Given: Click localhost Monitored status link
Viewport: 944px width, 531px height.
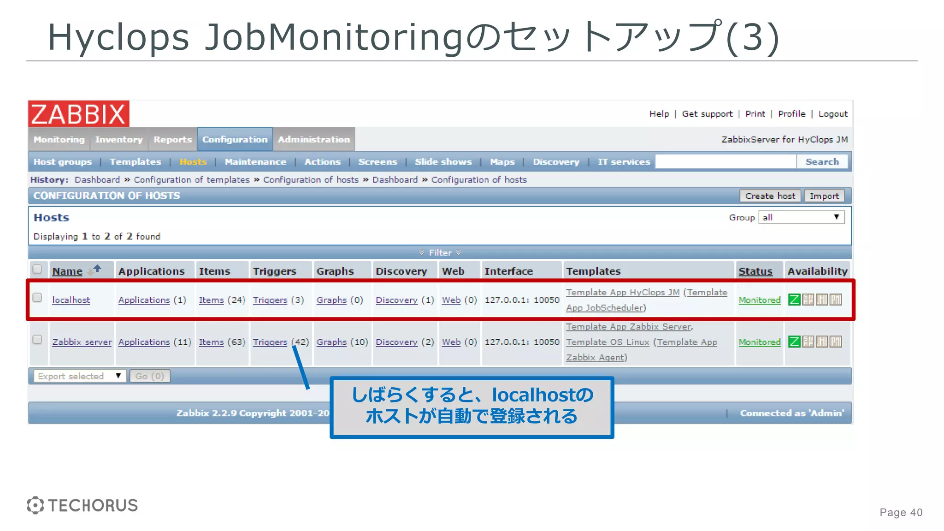Looking at the screenshot, I should click(x=760, y=300).
